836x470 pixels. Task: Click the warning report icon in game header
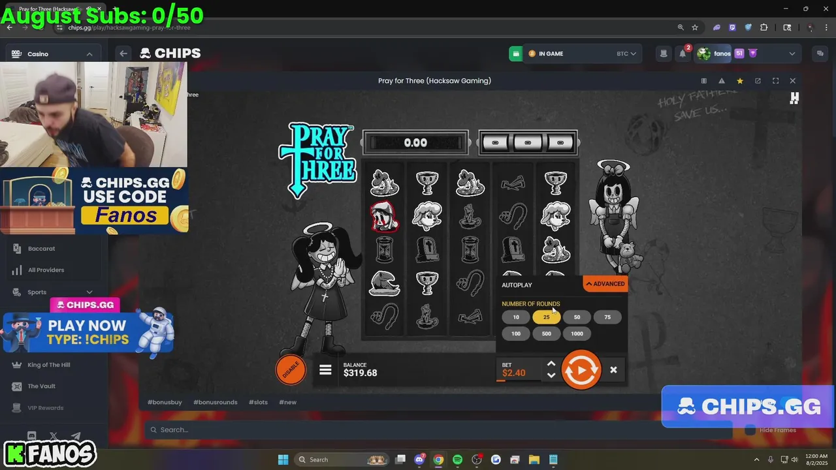[722, 81]
